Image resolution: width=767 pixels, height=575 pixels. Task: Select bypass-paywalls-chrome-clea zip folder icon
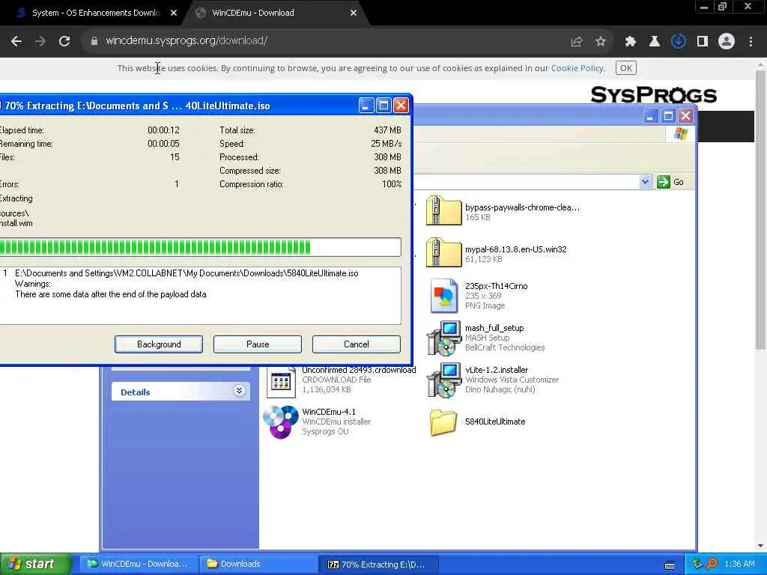pyautogui.click(x=443, y=210)
